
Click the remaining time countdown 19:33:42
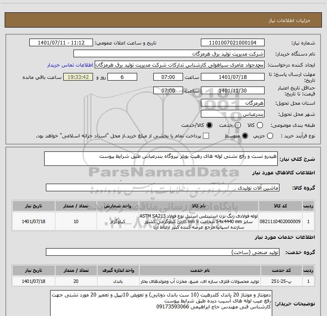point(78,77)
